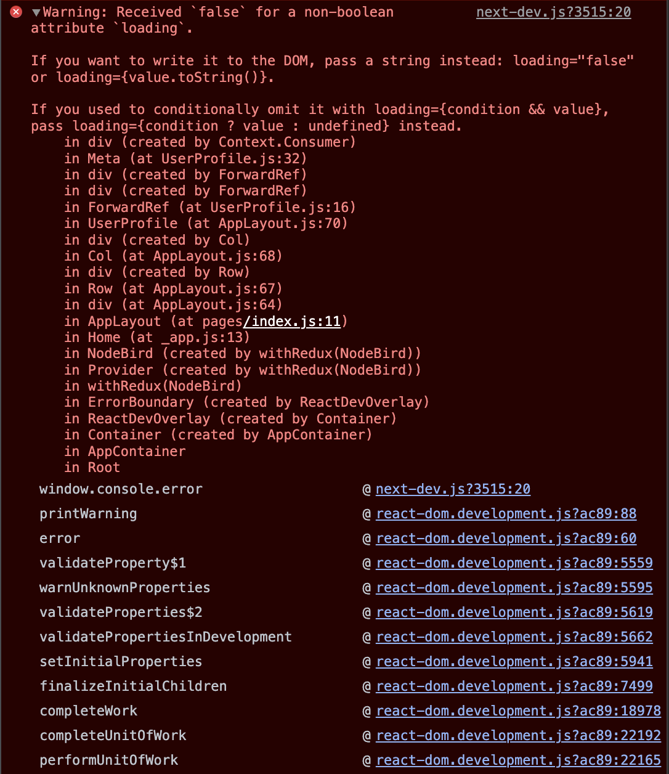
Task: Open the /index.js:11 link in component stack
Action: pos(293,321)
